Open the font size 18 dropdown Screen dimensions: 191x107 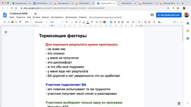click(x=69, y=22)
